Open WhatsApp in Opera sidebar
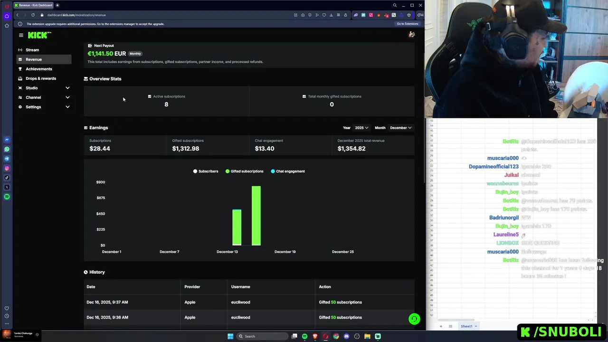 tap(7, 149)
